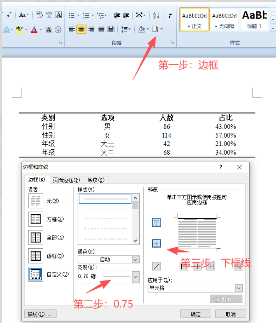The width and height of the screenshot is (276, 323).
Task: Toggle Show/Hide paragraph marks icon
Action: tap(170, 15)
